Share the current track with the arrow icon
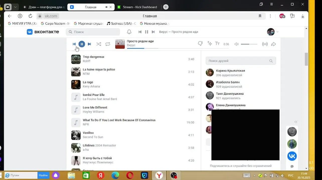 click(x=274, y=44)
